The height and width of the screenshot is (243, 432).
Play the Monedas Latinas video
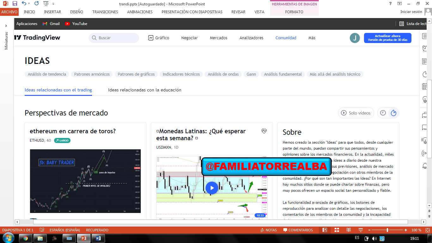[212, 188]
